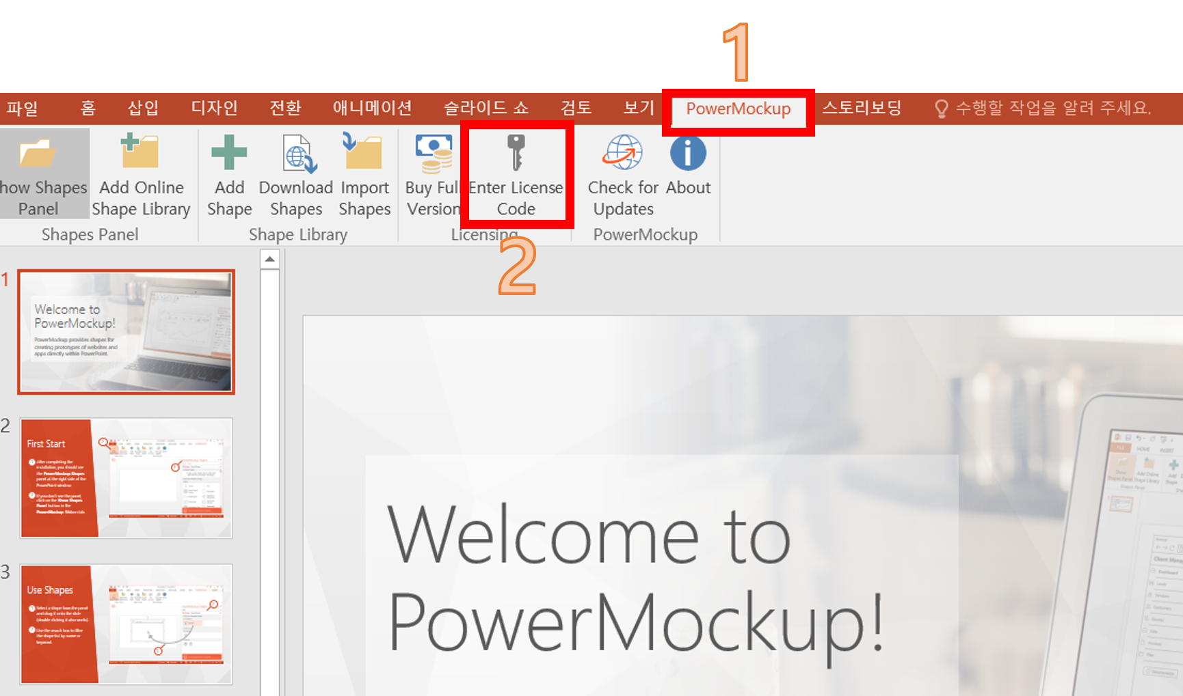Screen dimensions: 1183x696
Task: Choose Import Shapes folder icon
Action: [363, 152]
